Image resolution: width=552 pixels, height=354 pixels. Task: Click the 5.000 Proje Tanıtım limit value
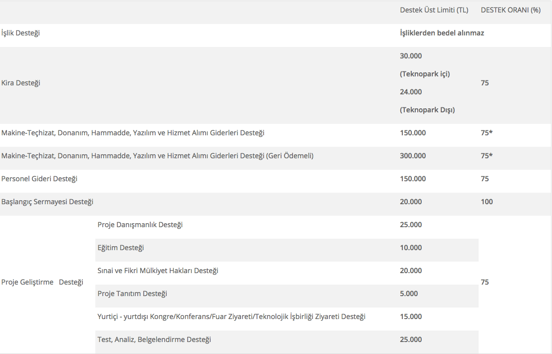coord(409,294)
